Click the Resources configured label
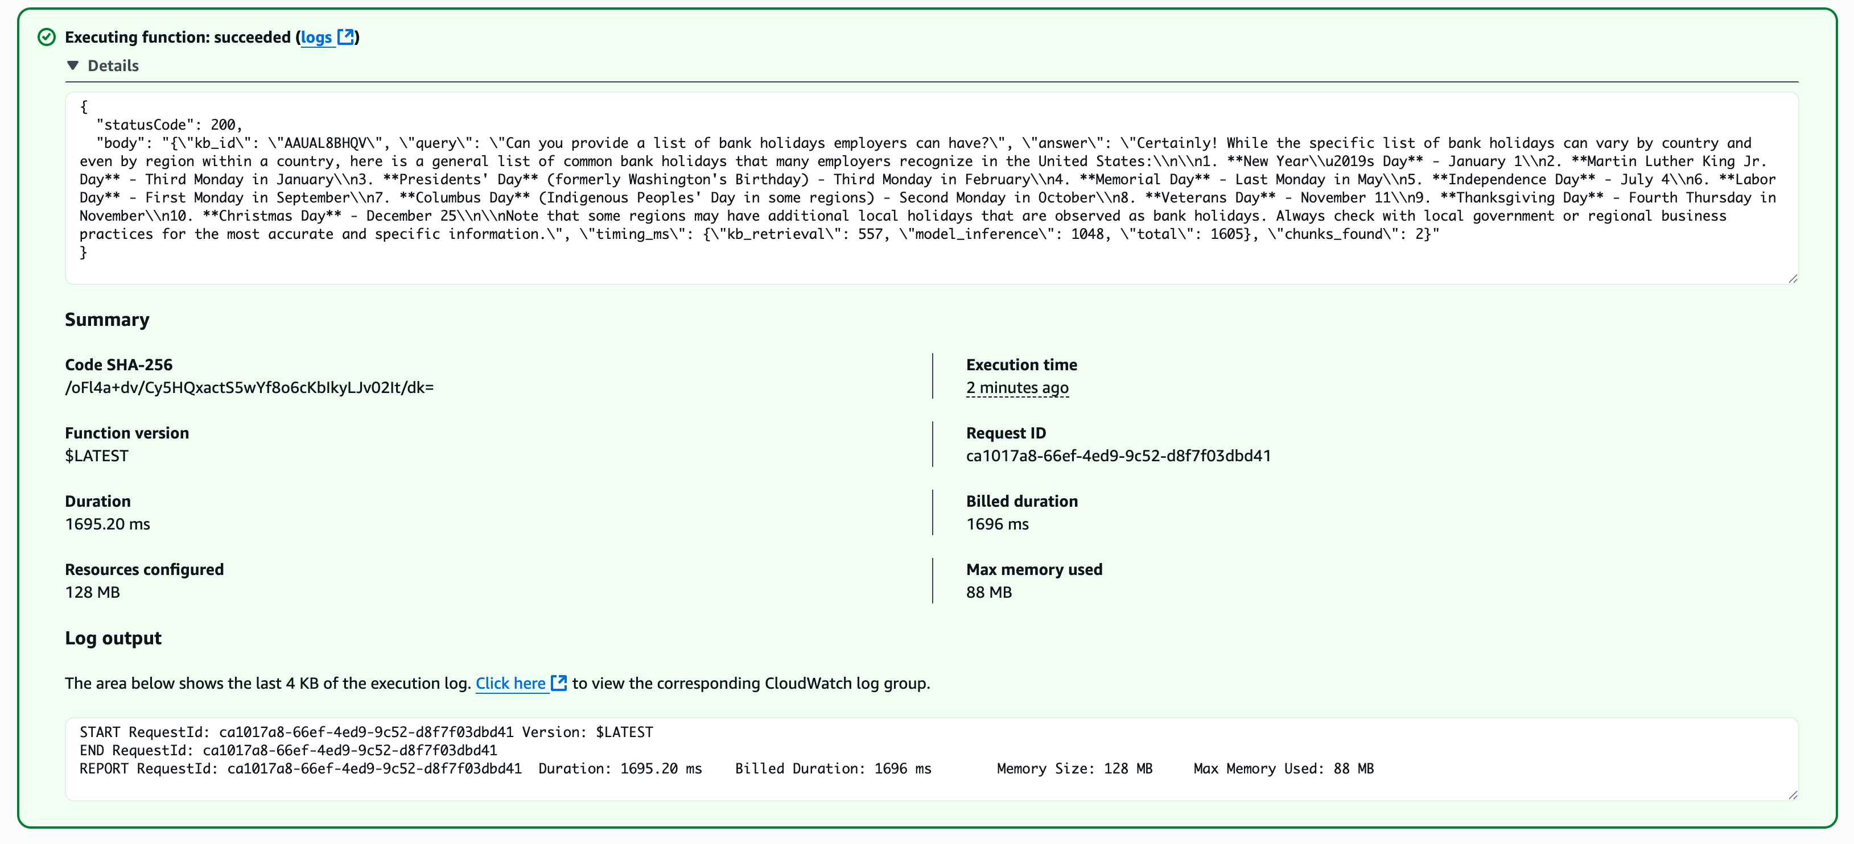1854x844 pixels. click(x=144, y=570)
